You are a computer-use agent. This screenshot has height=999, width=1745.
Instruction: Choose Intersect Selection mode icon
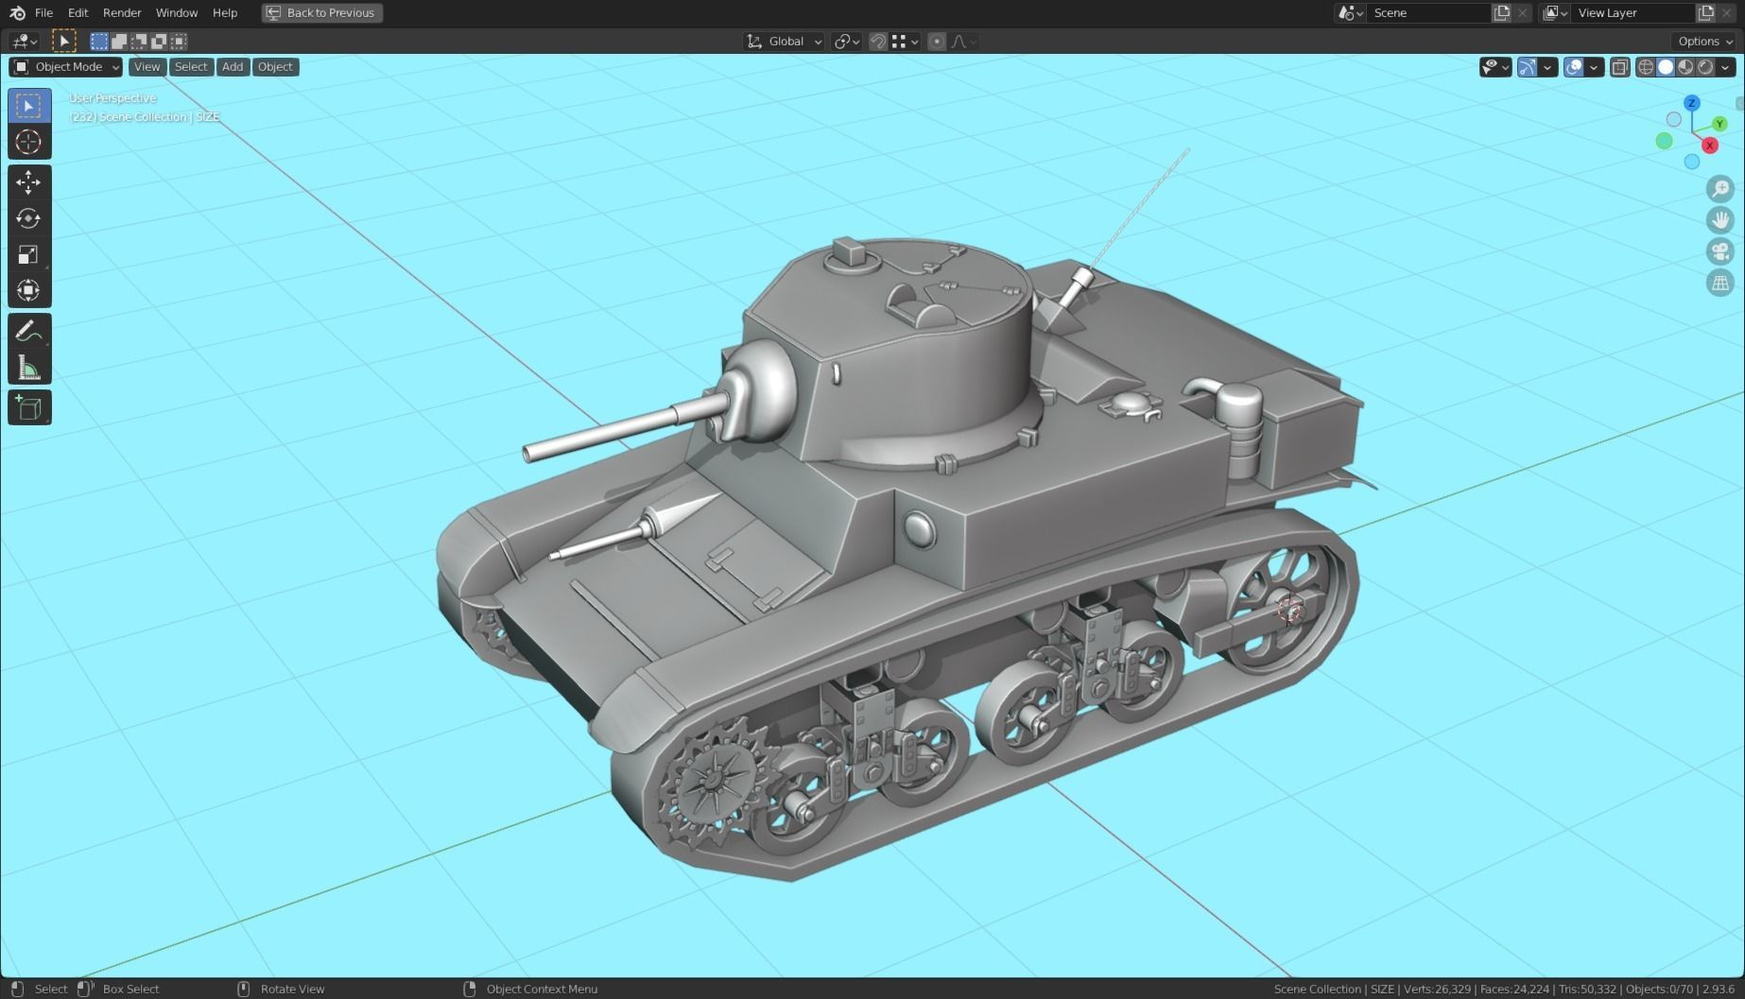coord(179,42)
